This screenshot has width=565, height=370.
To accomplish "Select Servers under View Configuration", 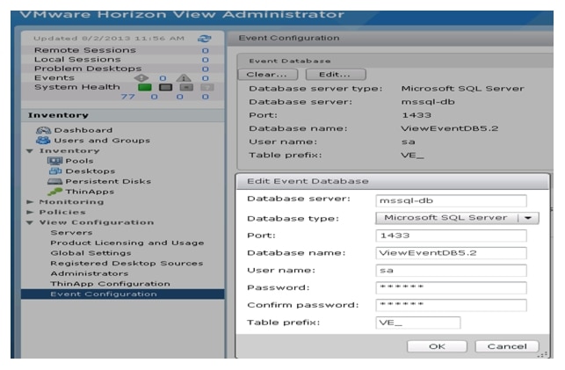I will (71, 233).
